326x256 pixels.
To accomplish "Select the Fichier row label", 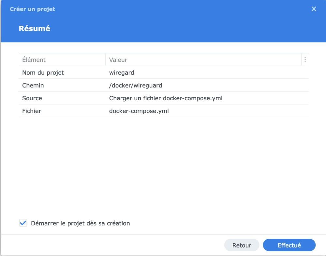I will (32, 111).
